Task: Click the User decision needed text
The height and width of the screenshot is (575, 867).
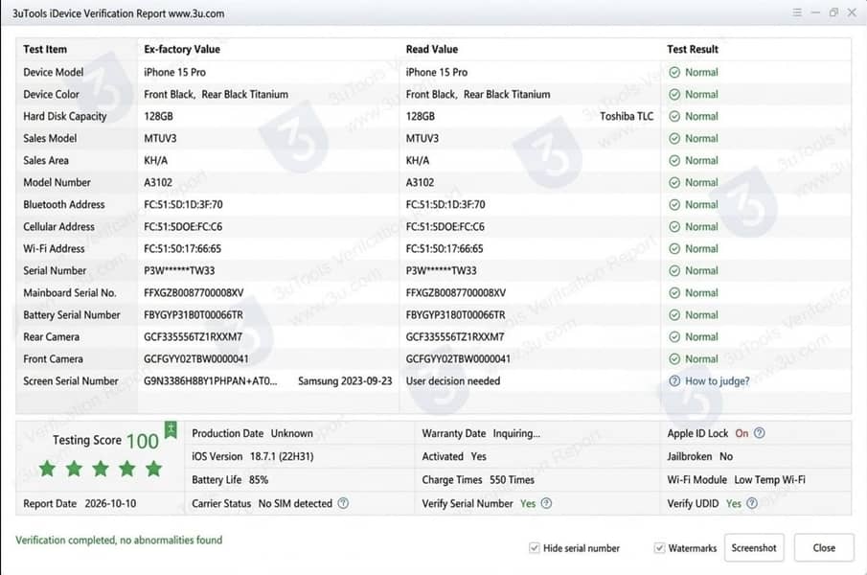Action: 453,381
